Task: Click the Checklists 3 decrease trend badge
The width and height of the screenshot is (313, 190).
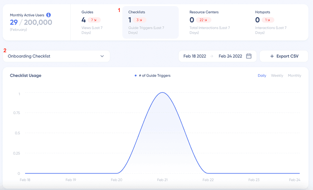Action: (x=140, y=20)
